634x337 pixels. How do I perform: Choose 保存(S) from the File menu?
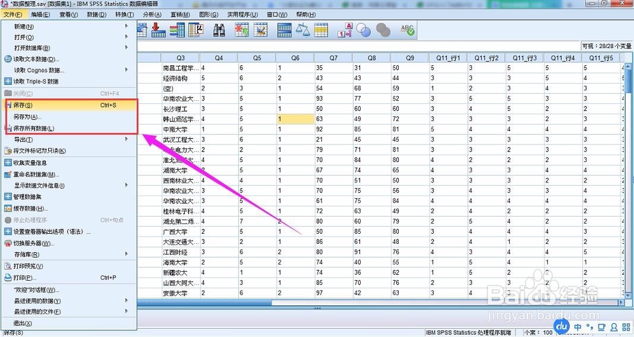(70, 105)
